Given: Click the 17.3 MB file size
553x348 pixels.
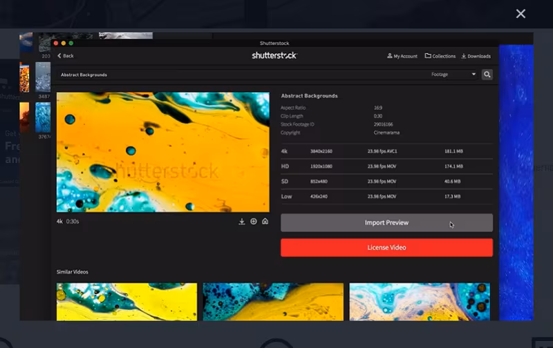Looking at the screenshot, I should (453, 197).
